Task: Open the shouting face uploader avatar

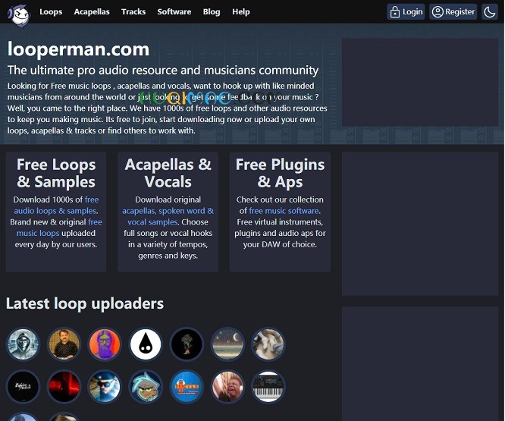Action: point(227,386)
